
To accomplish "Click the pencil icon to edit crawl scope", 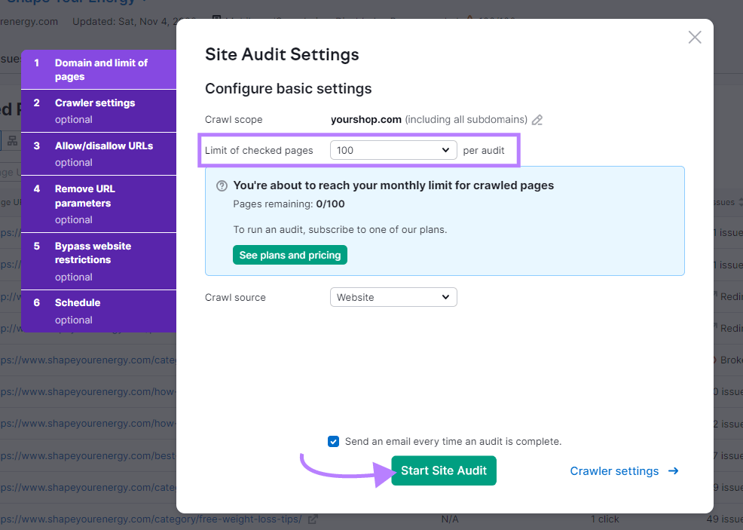I will 537,119.
